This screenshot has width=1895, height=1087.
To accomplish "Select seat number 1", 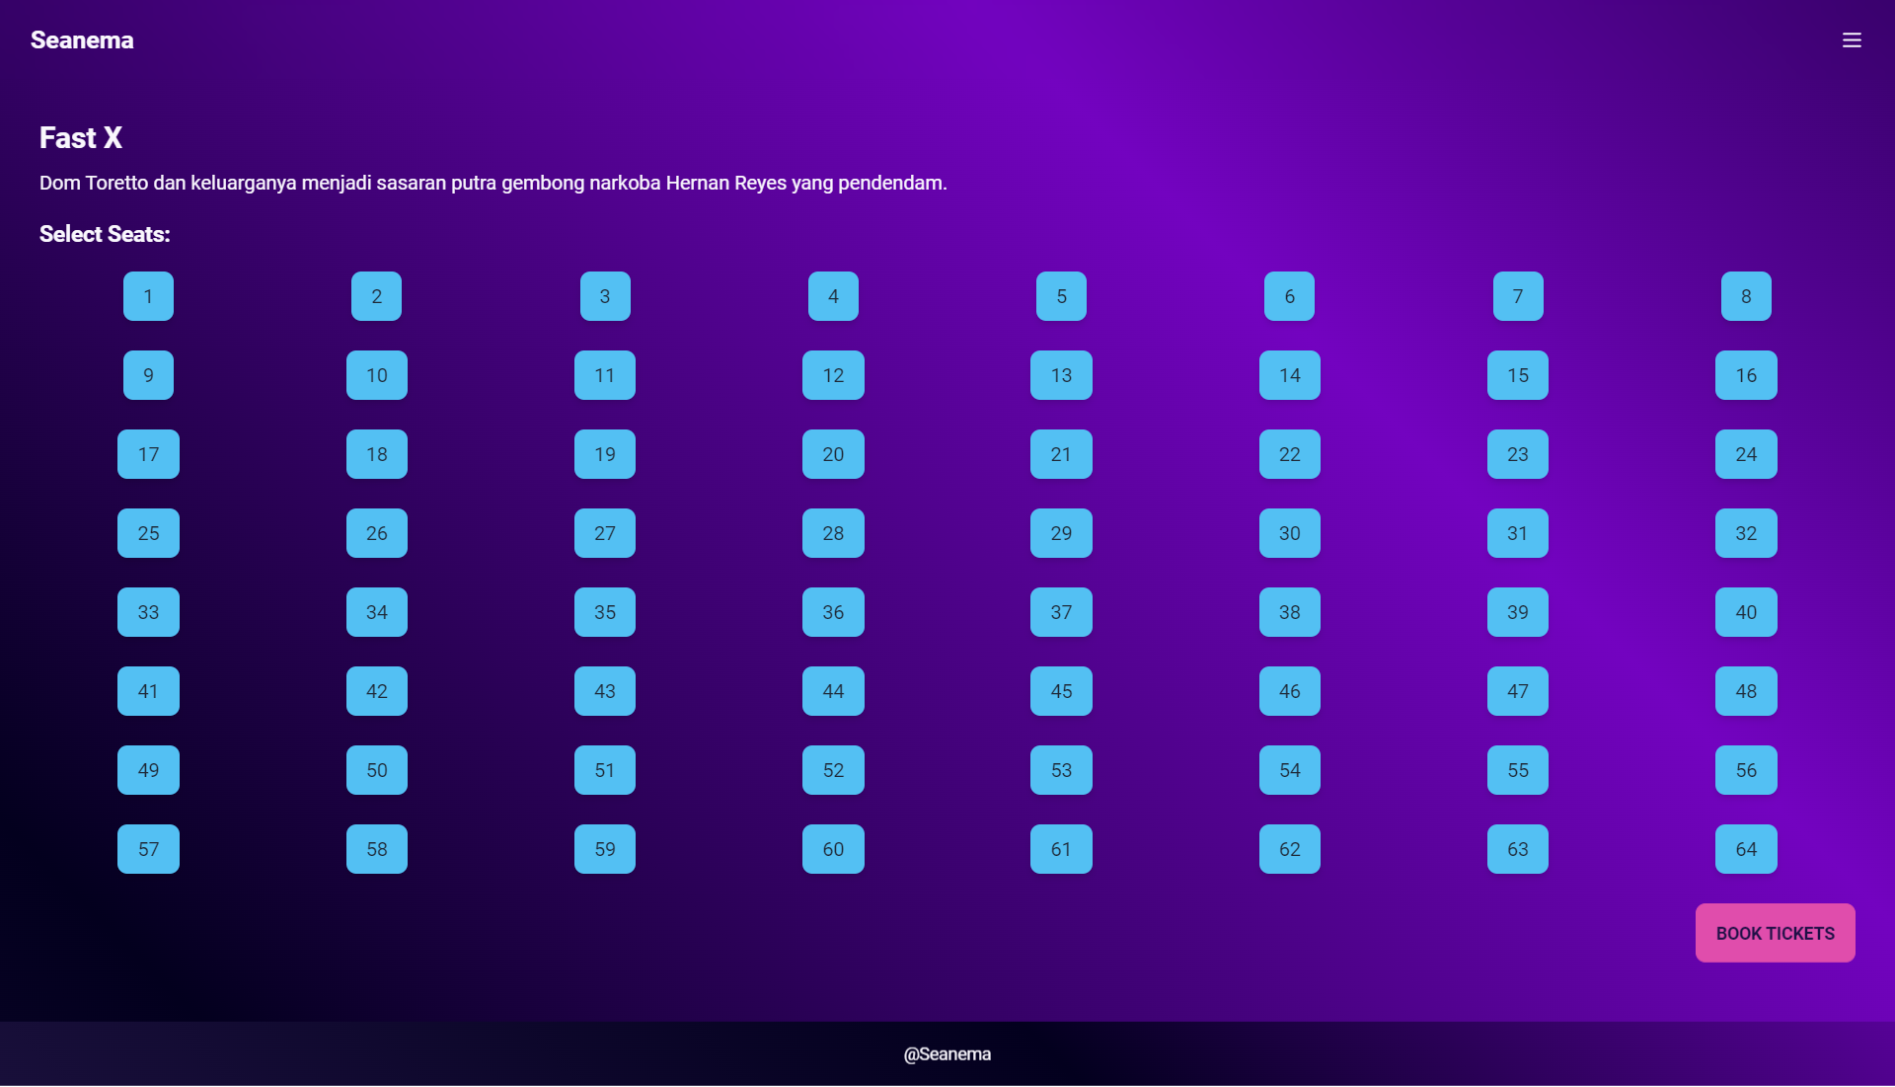I will (148, 296).
